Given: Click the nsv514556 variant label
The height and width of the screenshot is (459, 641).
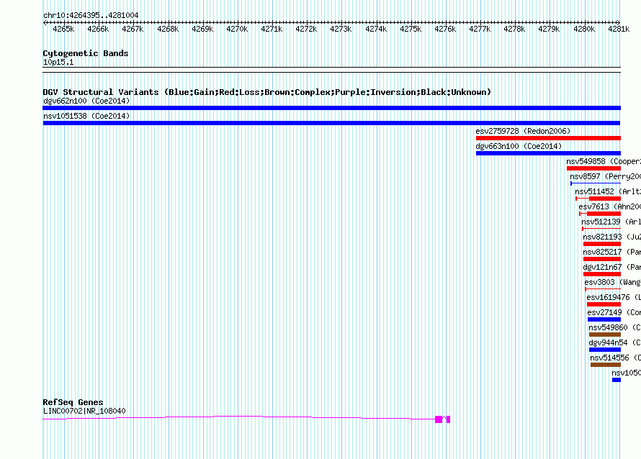Looking at the screenshot, I should pos(615,358).
